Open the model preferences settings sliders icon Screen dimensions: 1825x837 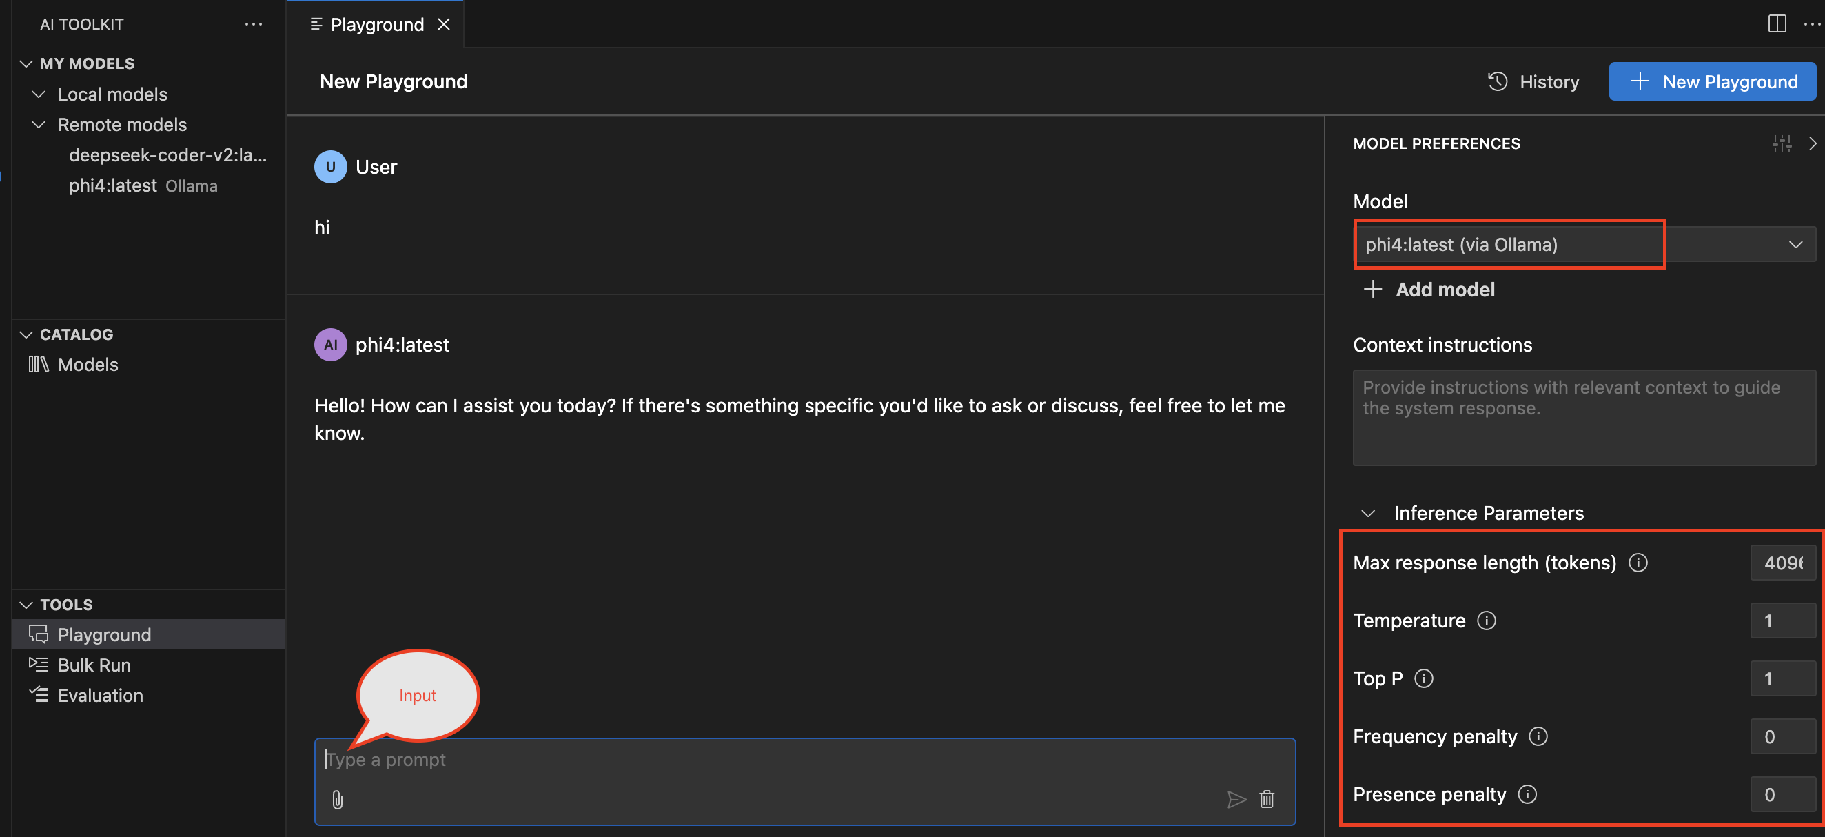(1782, 144)
